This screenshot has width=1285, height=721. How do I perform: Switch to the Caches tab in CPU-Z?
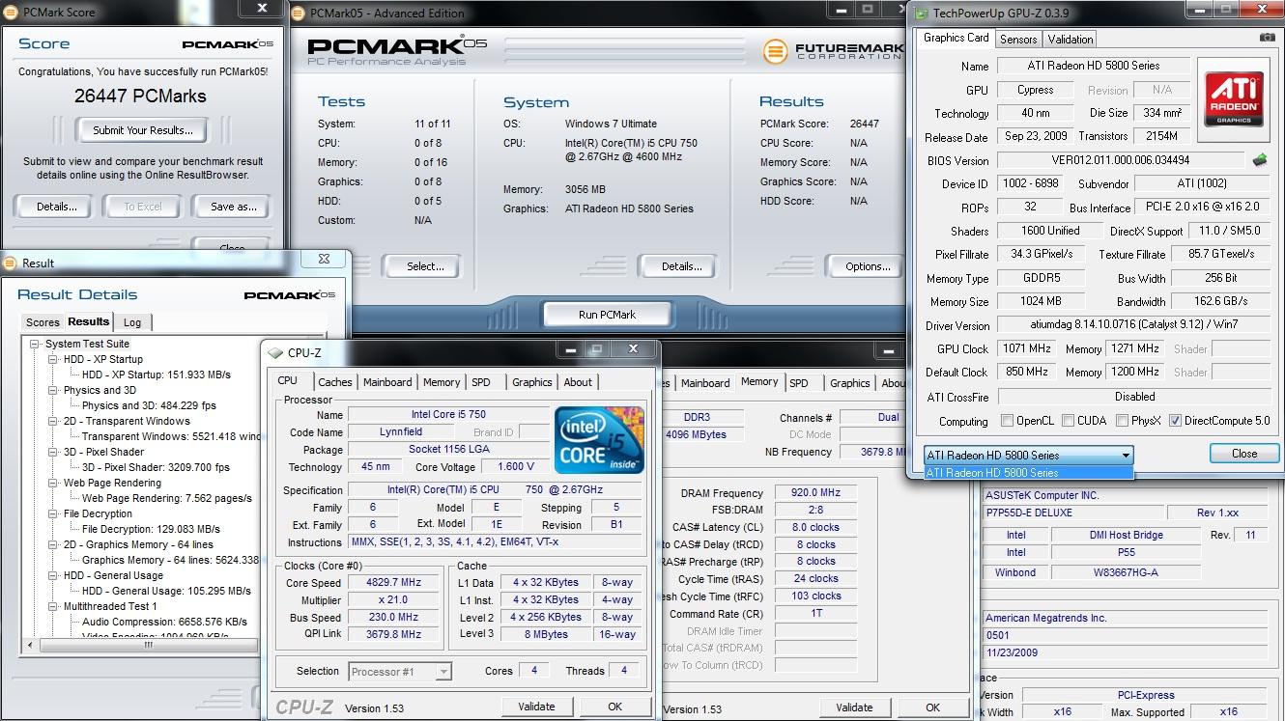(x=335, y=382)
